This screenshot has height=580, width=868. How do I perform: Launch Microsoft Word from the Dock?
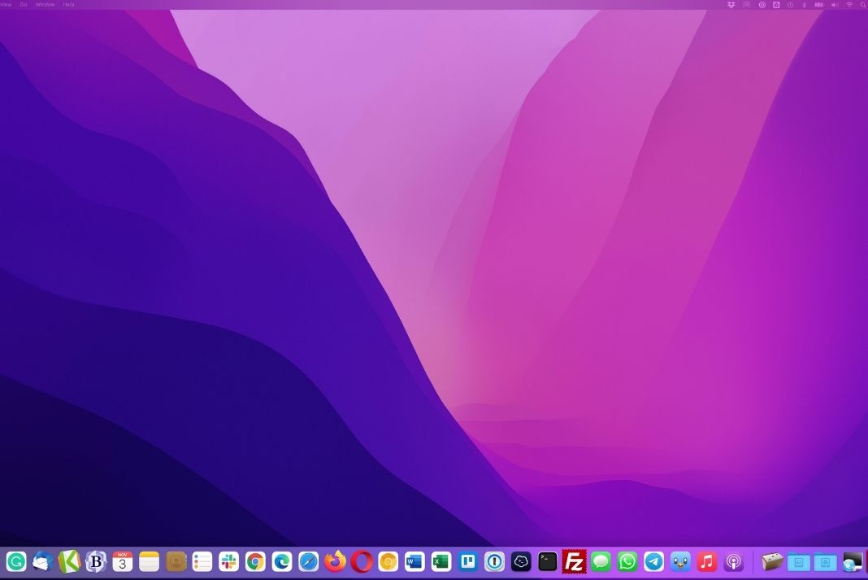pos(414,561)
